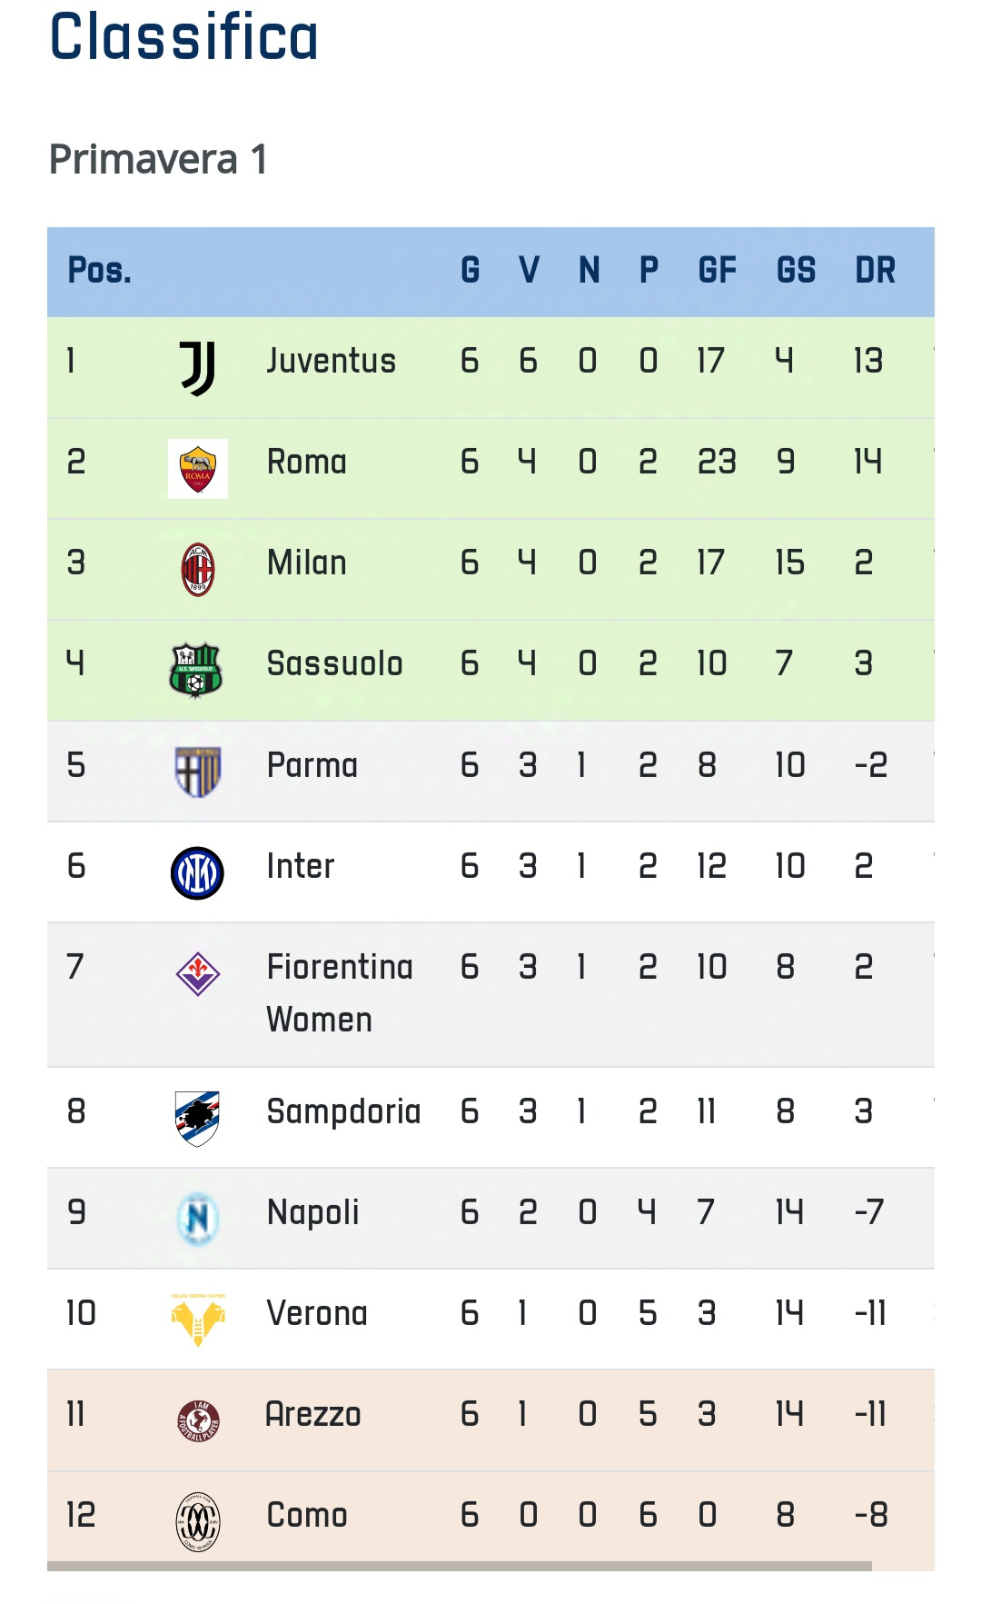Tap the Milan crest icon

pyautogui.click(x=198, y=570)
